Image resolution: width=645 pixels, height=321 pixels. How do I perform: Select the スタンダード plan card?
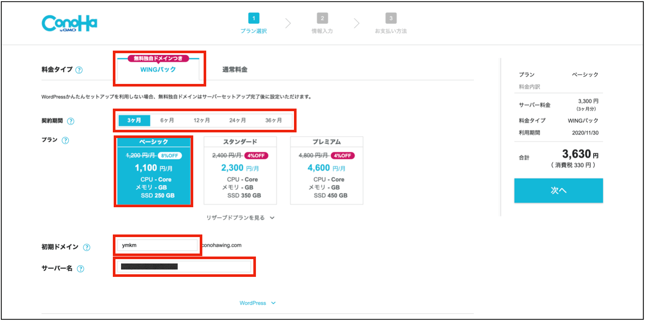click(240, 170)
